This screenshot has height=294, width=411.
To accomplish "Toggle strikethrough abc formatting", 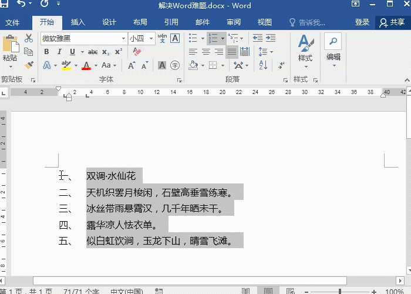I will pyautogui.click(x=93, y=52).
